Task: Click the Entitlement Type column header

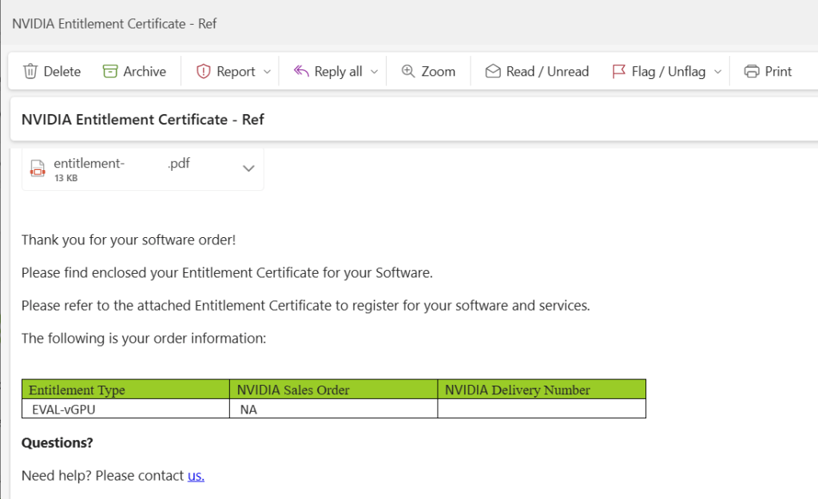Action: point(77,390)
